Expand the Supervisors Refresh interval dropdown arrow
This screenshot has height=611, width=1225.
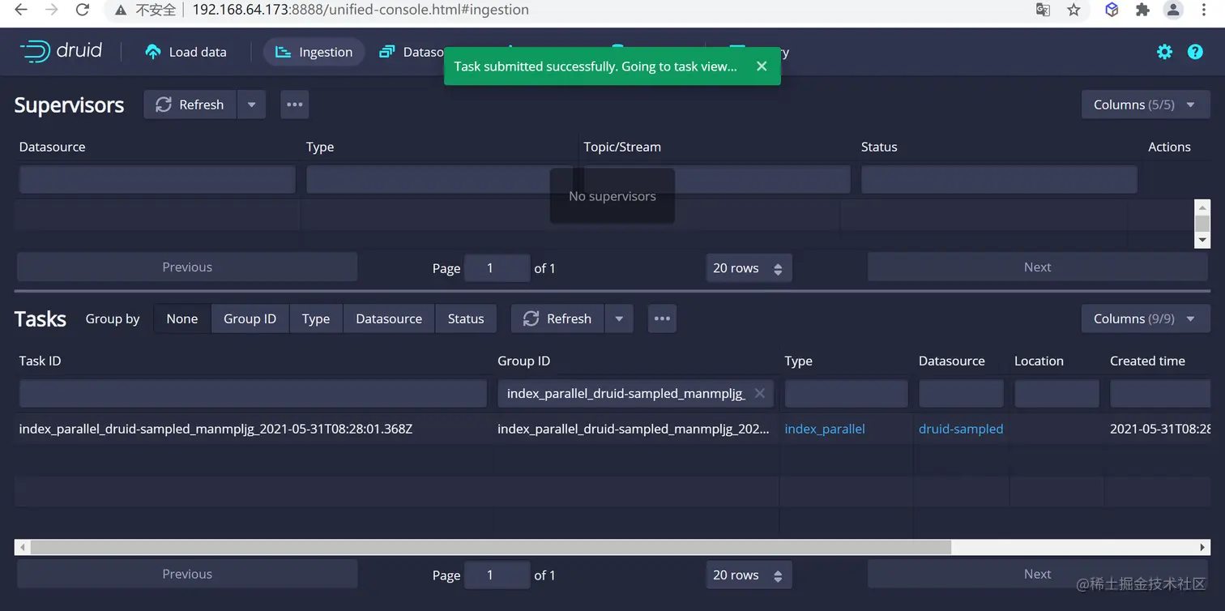point(251,105)
